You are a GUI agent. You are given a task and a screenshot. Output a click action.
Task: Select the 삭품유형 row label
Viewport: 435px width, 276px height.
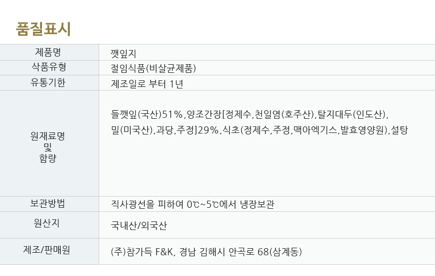pos(49,67)
